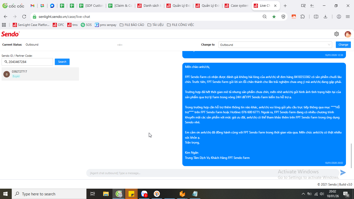Image resolution: width=354 pixels, height=199 pixels.
Task: Select the 0392727717 buyer conversation
Action: pyautogui.click(x=40, y=74)
